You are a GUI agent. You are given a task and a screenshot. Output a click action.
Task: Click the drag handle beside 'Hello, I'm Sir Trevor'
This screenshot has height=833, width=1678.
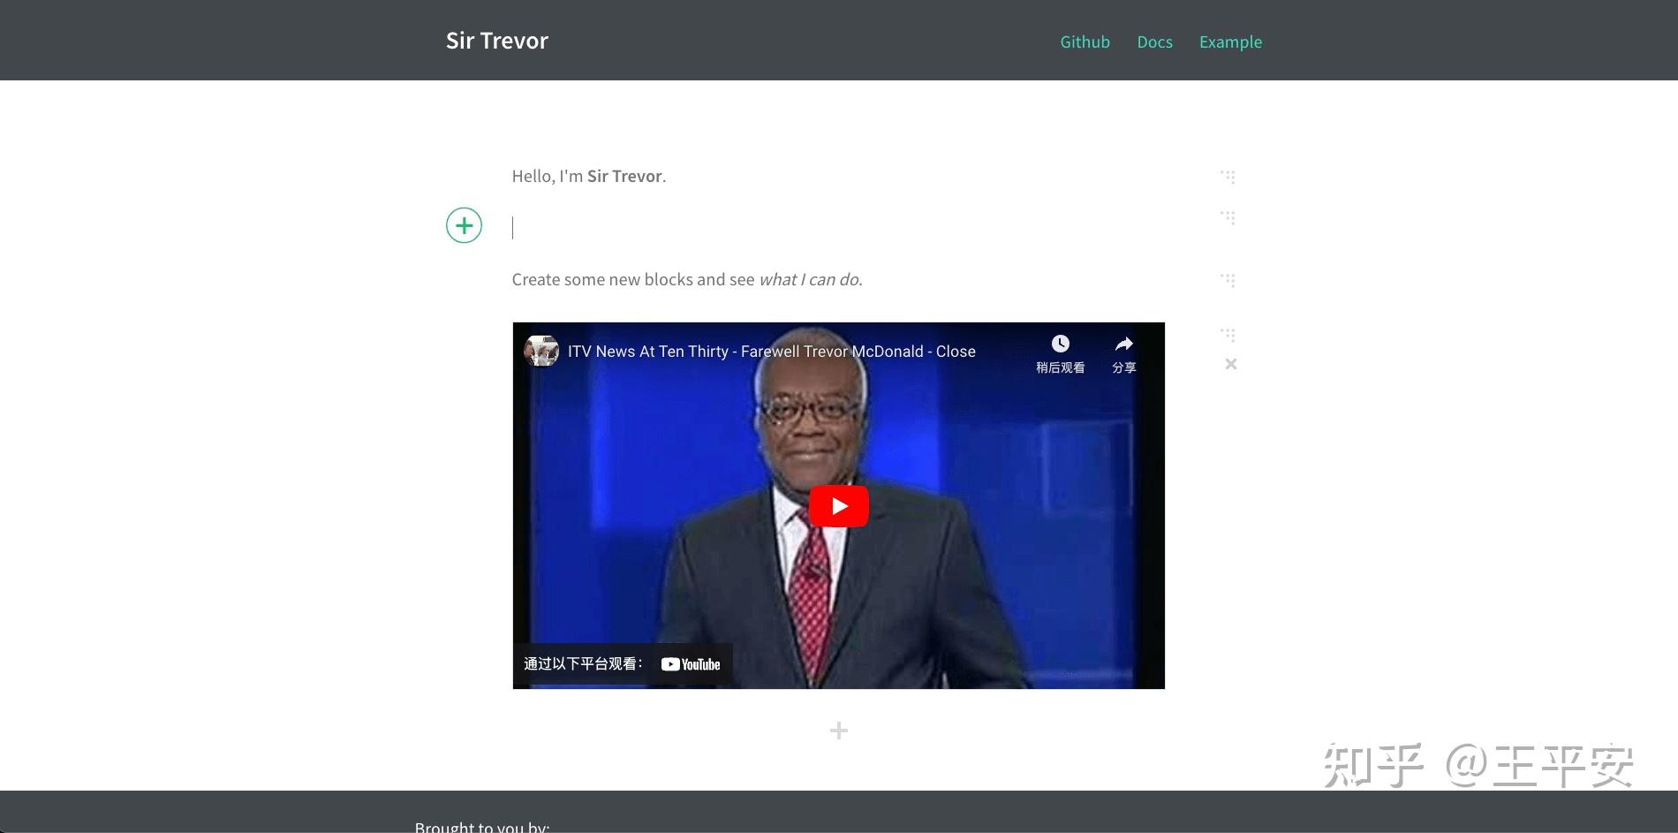pos(1228,177)
